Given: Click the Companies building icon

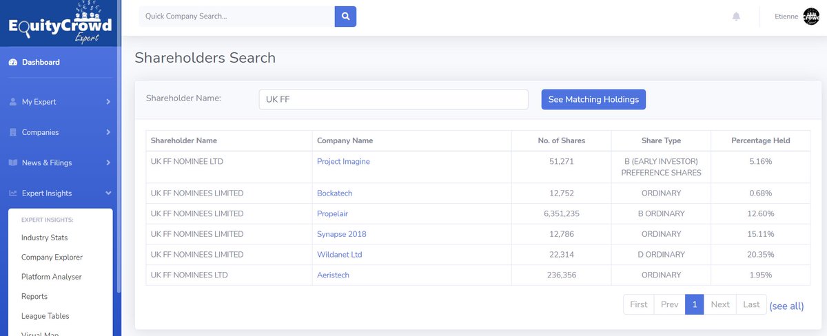Looking at the screenshot, I should point(12,132).
